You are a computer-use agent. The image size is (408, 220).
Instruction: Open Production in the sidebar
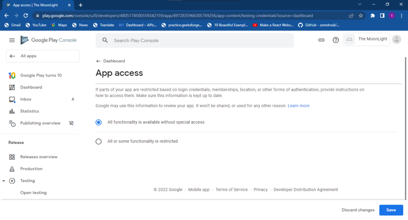click(x=31, y=169)
